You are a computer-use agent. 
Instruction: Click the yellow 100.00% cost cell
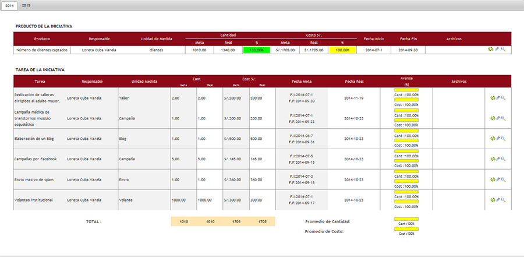pyautogui.click(x=342, y=50)
